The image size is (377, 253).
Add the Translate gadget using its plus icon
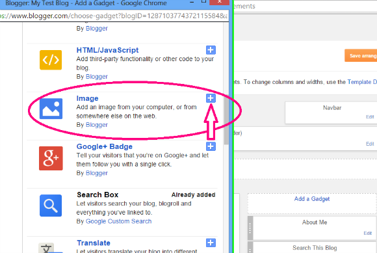tap(211, 243)
